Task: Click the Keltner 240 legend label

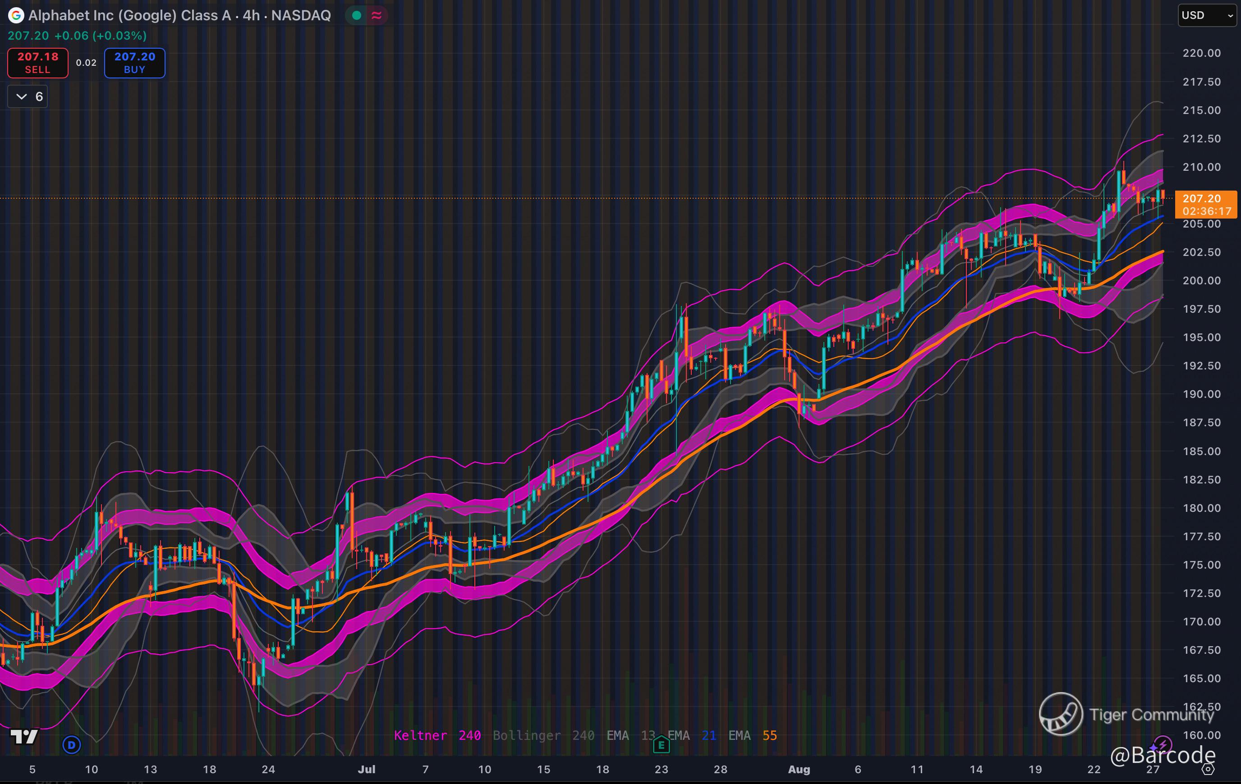Action: pyautogui.click(x=437, y=735)
